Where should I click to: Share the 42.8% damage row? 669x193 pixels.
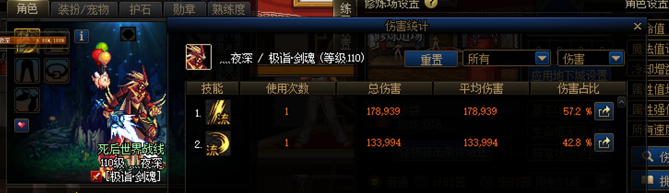604,143
